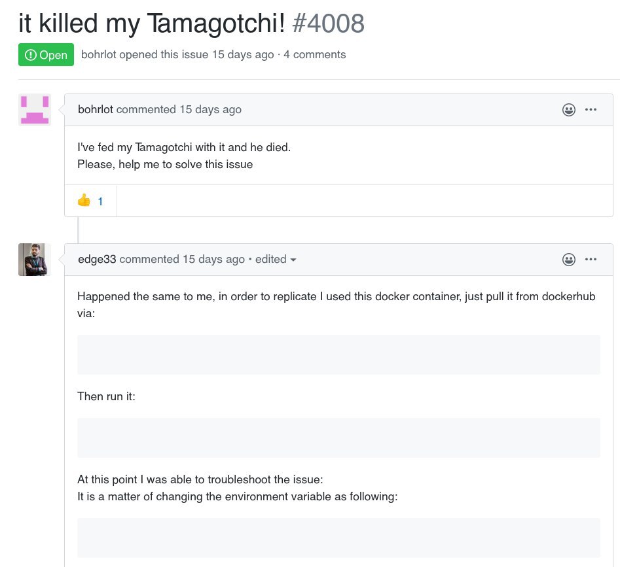The image size is (620, 567).
Task: Click the thumbs up reaction
Action: coord(90,201)
